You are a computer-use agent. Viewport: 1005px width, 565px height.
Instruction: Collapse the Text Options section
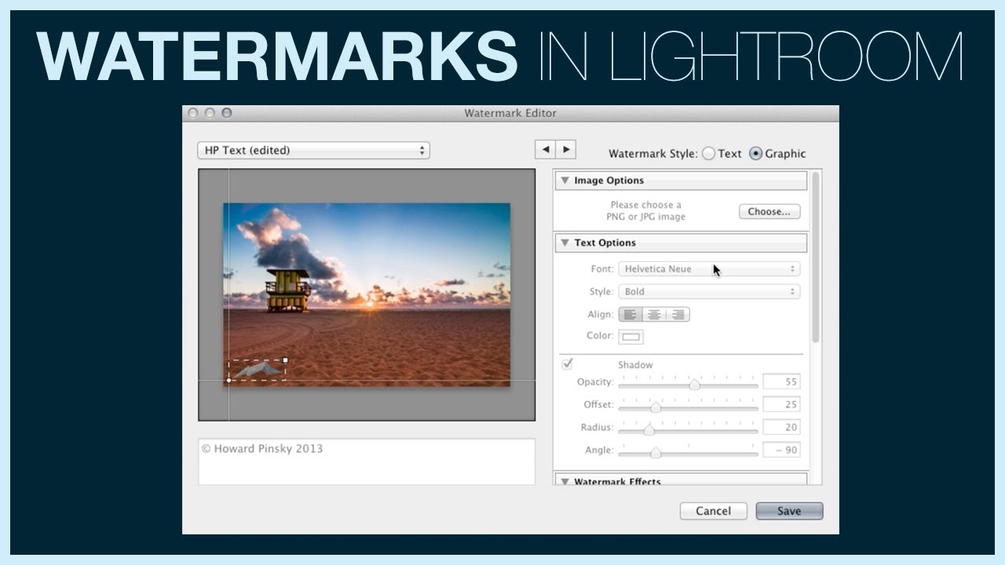(x=565, y=243)
